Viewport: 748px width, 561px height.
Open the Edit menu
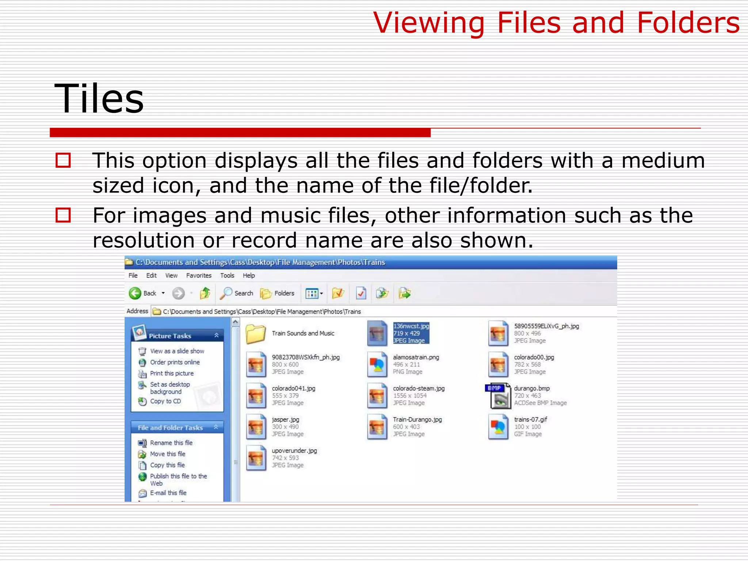pos(151,275)
